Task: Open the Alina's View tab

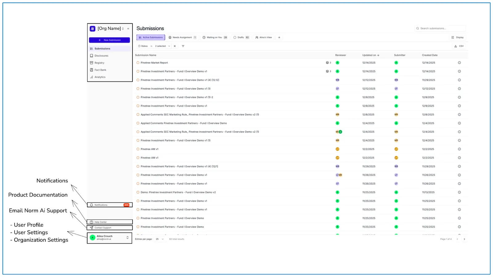Action: 264,38
